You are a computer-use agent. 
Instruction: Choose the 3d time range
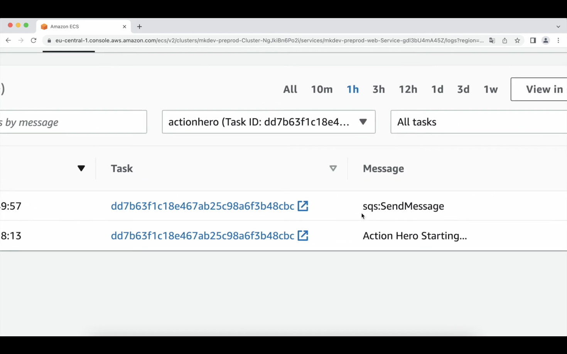click(x=463, y=89)
